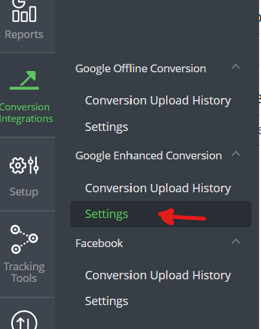Viewport: 261px width, 329px height.
Task: Open Settings under Facebook section
Action: 107,301
